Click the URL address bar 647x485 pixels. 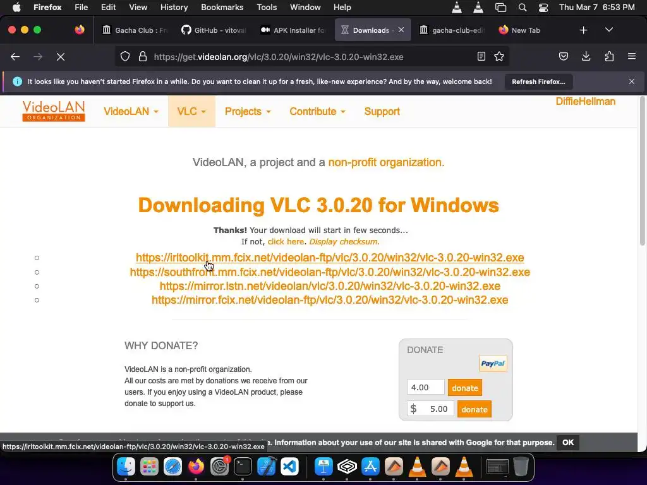point(311,57)
